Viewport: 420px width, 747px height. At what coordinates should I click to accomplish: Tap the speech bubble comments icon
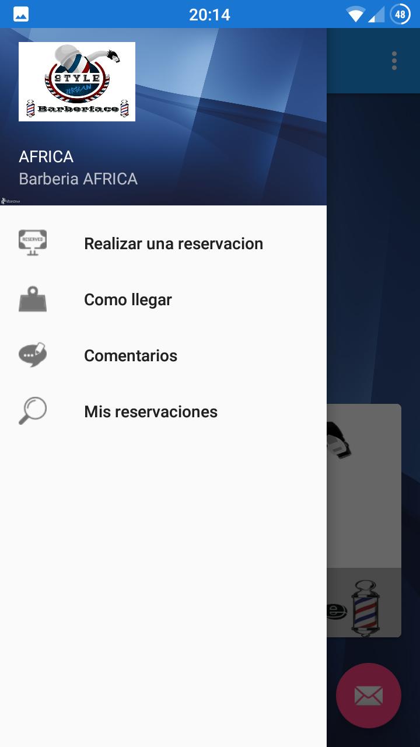[33, 355]
